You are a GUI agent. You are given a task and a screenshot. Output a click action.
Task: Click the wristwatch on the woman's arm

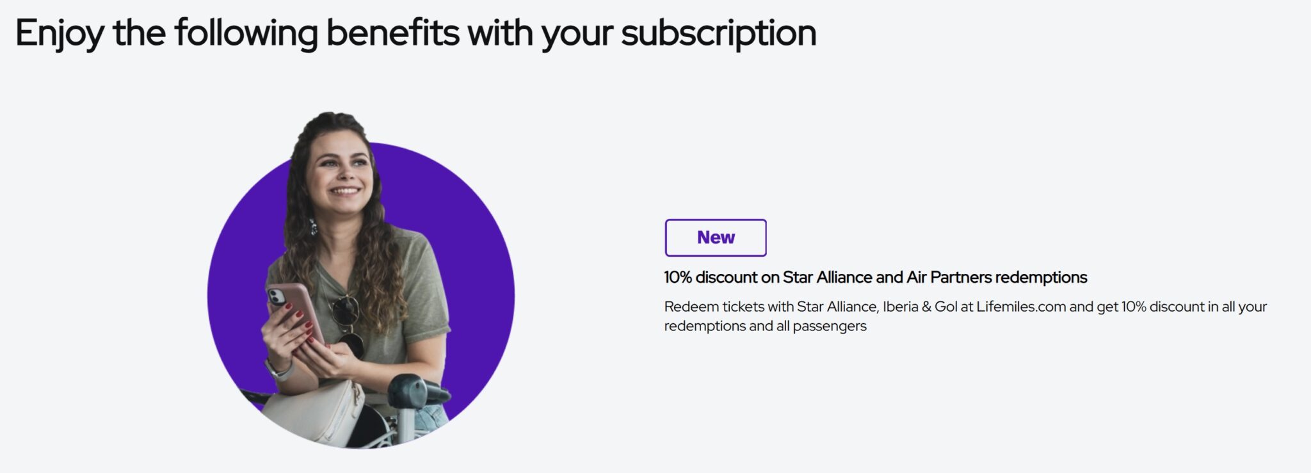click(277, 371)
